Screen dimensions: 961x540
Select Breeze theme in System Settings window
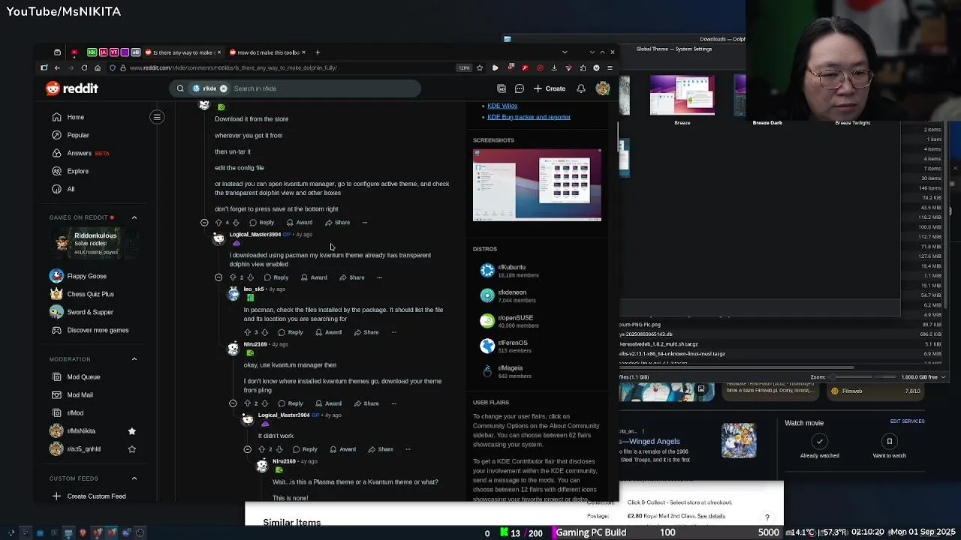682,100
